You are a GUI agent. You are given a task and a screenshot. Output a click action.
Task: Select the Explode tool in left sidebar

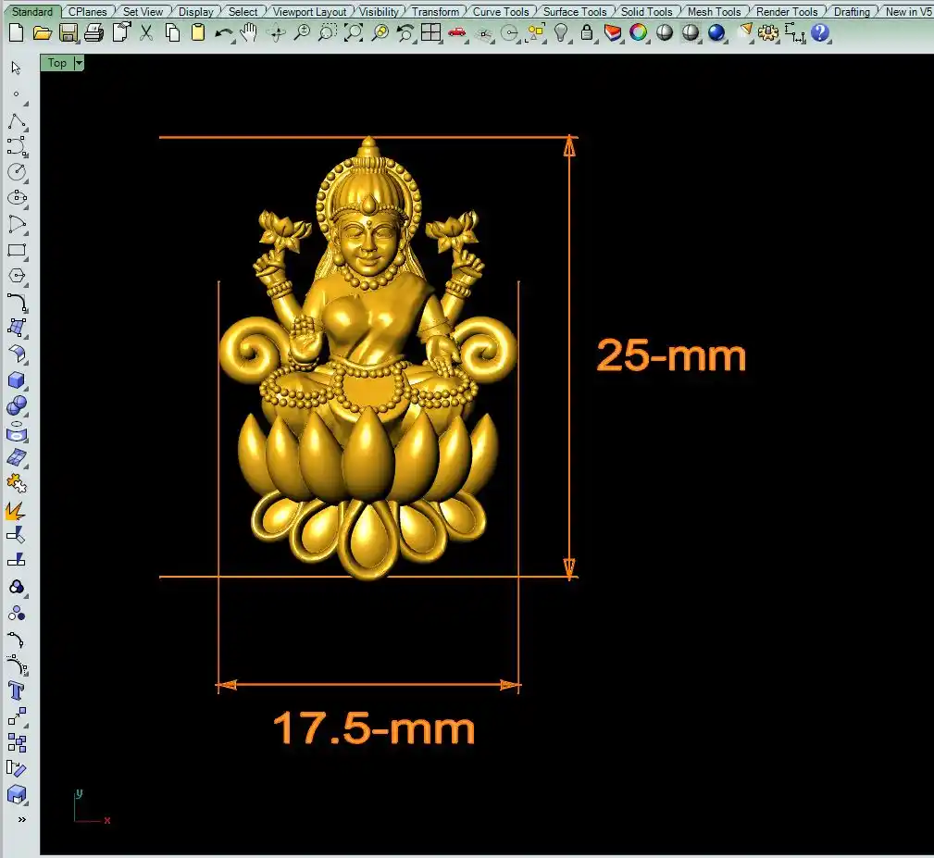(x=16, y=510)
